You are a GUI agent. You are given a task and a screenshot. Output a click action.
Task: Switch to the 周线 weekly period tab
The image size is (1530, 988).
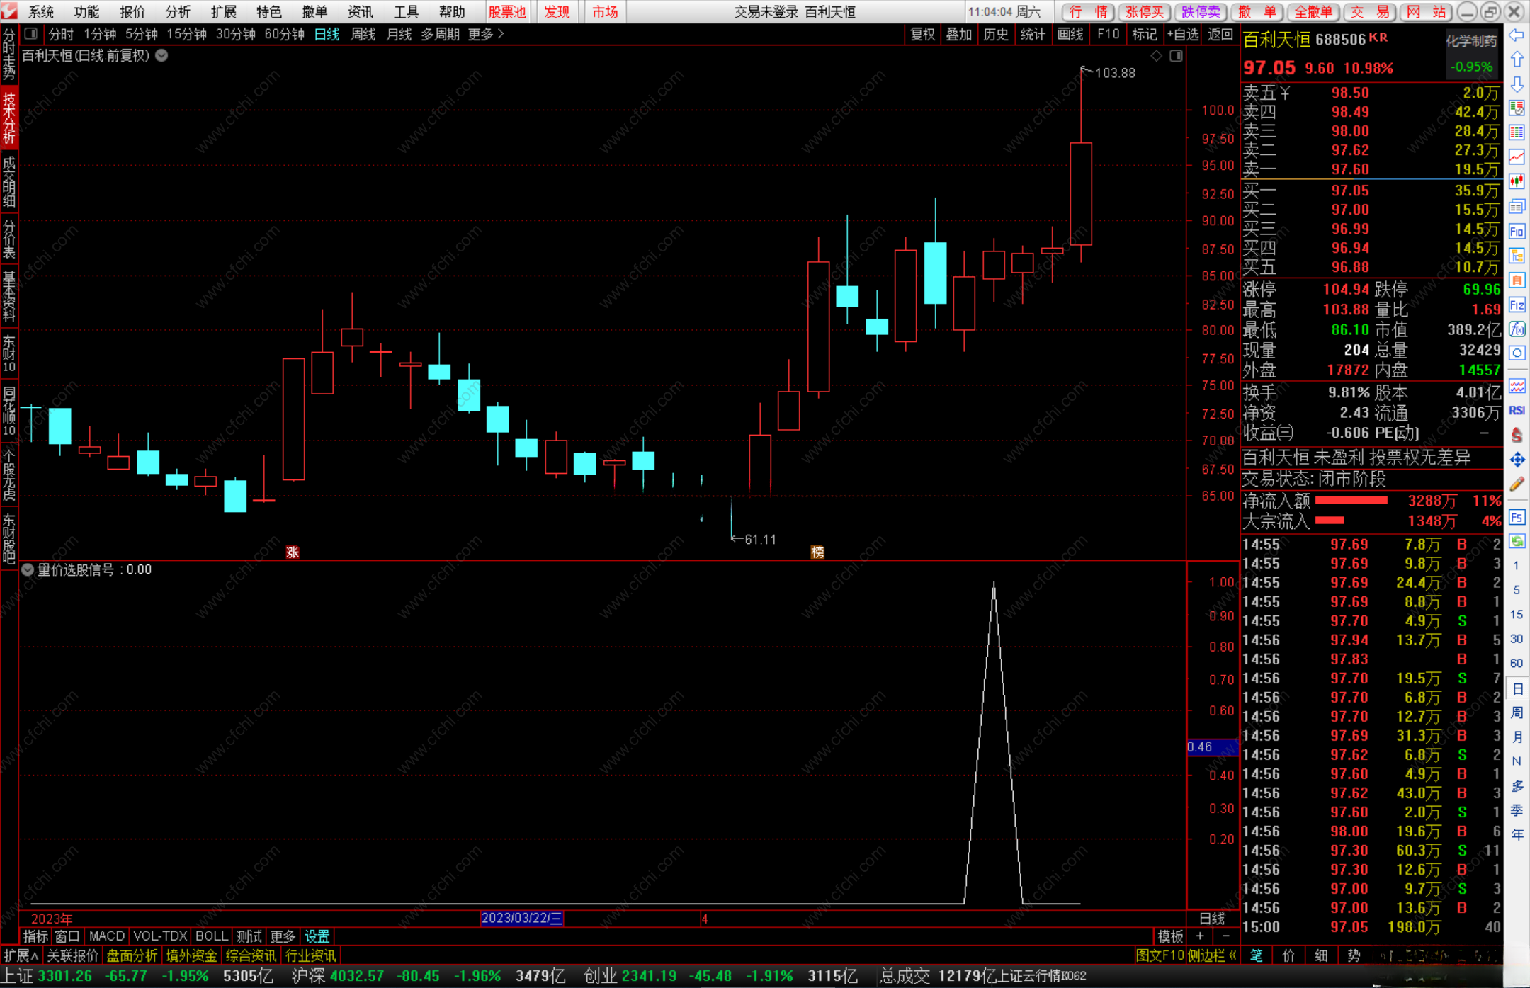pyautogui.click(x=363, y=34)
